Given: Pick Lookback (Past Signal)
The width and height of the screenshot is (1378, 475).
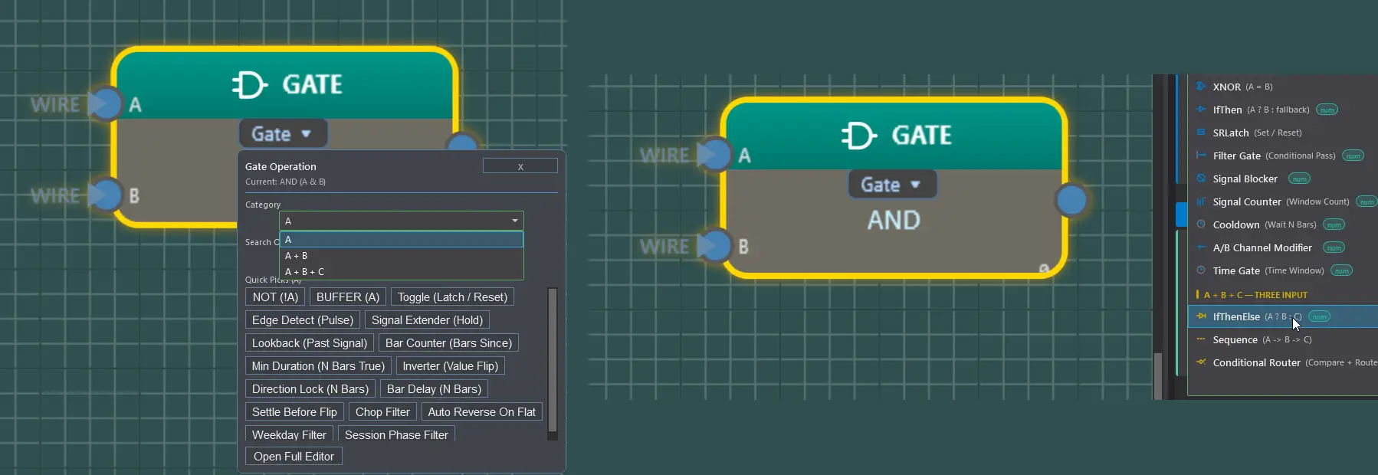Looking at the screenshot, I should tap(310, 343).
